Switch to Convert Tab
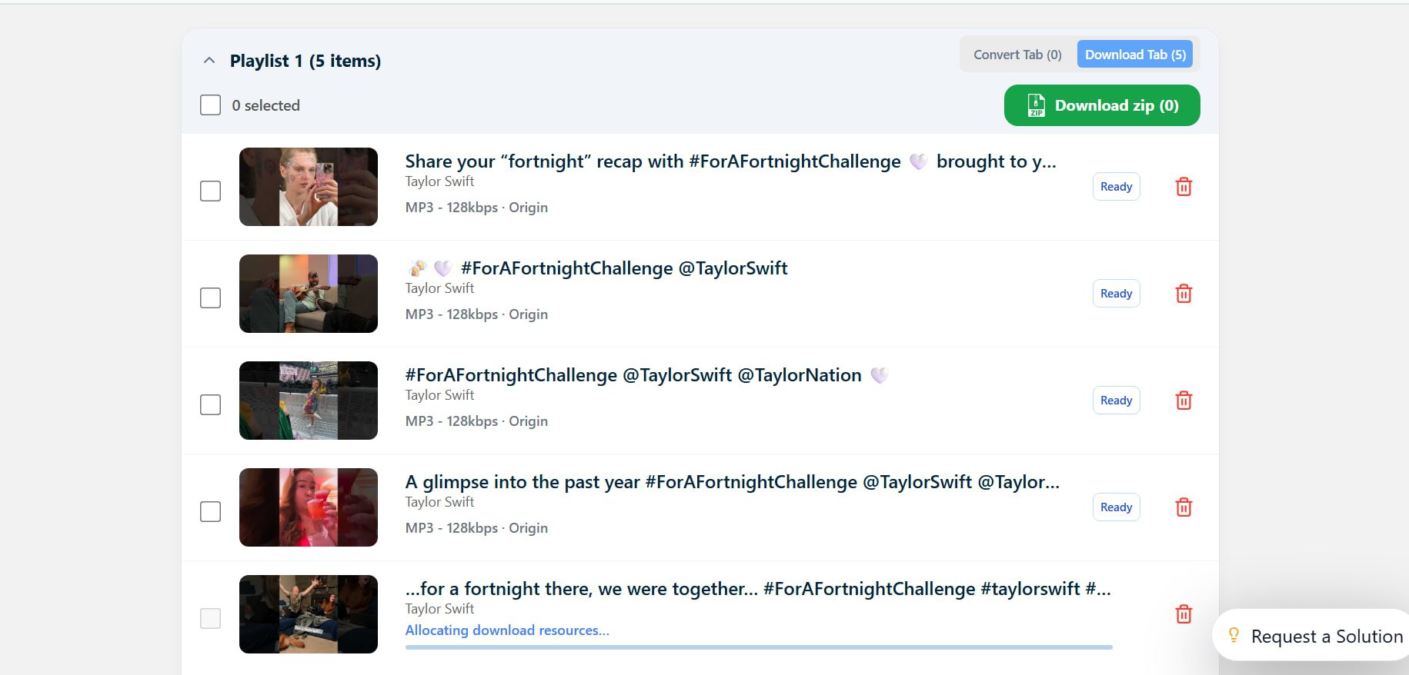This screenshot has height=675, width=1409. coord(1017,55)
